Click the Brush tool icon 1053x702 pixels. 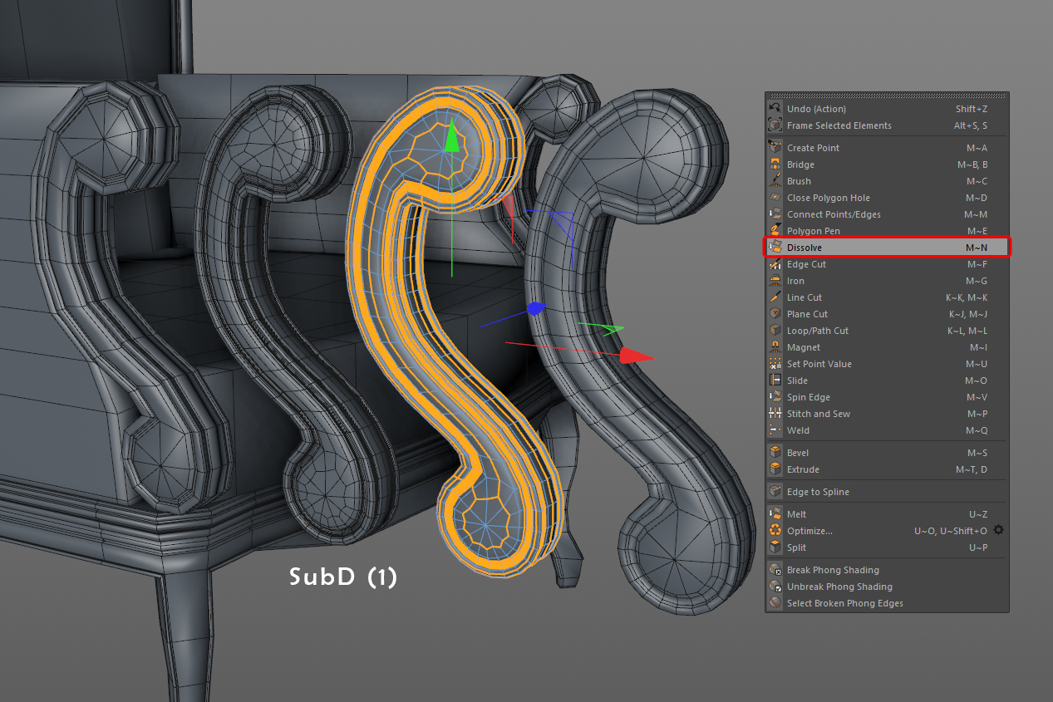coord(775,181)
